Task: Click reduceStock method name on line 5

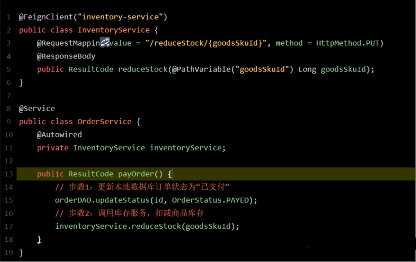Action: 143,69
